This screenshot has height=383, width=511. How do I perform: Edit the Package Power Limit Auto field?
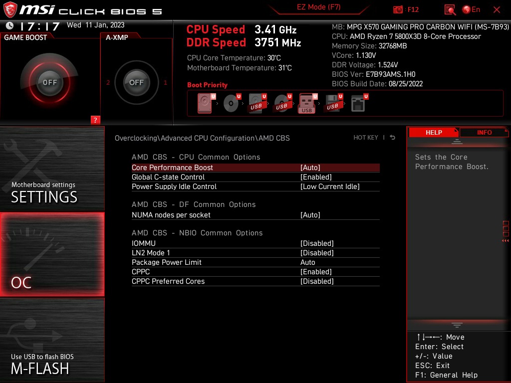point(307,262)
